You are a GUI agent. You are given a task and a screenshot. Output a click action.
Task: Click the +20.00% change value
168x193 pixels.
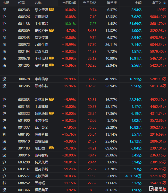click(69, 155)
